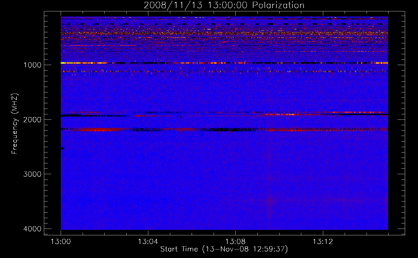Select the 'Start Time (13-Nov-08 12:59:37)' x-axis label
The width and height of the screenshot is (418, 258).
pyautogui.click(x=224, y=249)
